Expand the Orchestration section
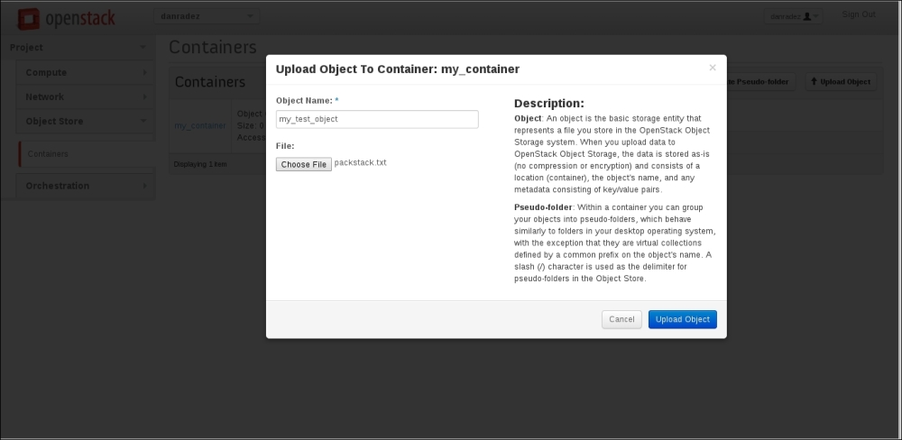The width and height of the screenshot is (902, 440). coord(86,186)
